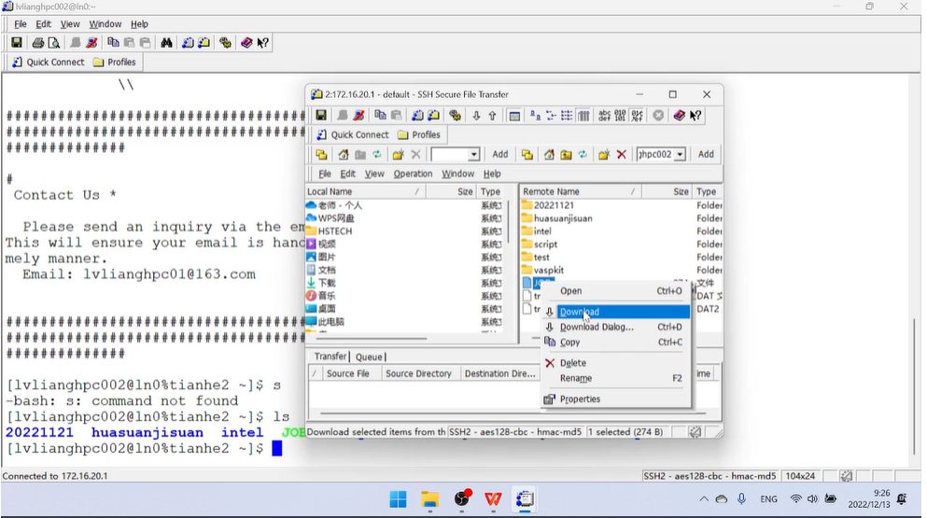Open Operation menu in file transfer window
The width and height of the screenshot is (927, 518).
413,174
